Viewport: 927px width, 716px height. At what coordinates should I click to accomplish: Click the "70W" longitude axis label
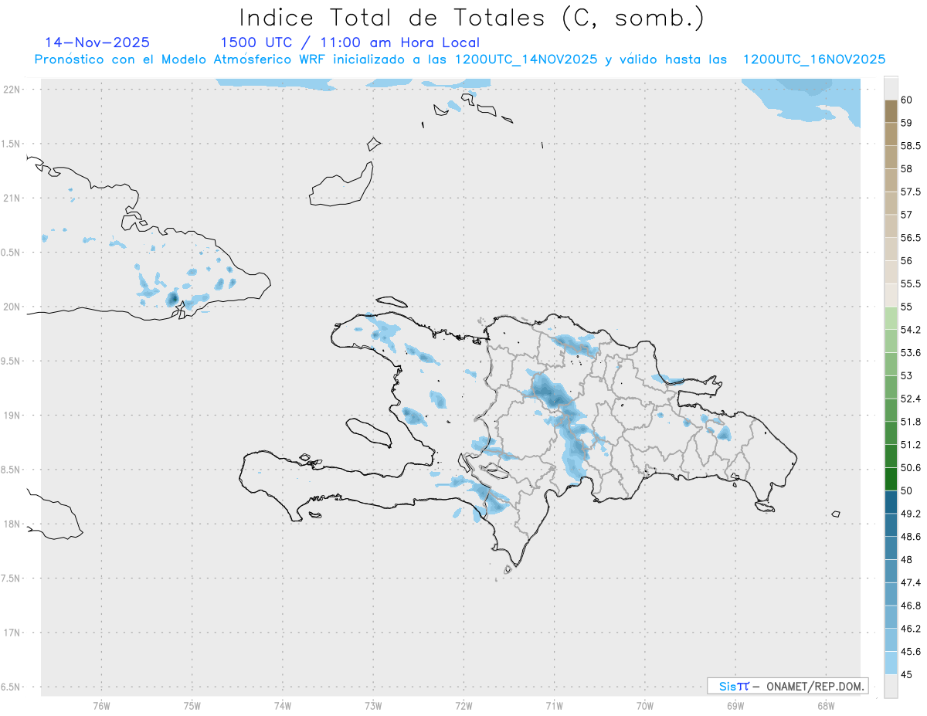click(644, 706)
